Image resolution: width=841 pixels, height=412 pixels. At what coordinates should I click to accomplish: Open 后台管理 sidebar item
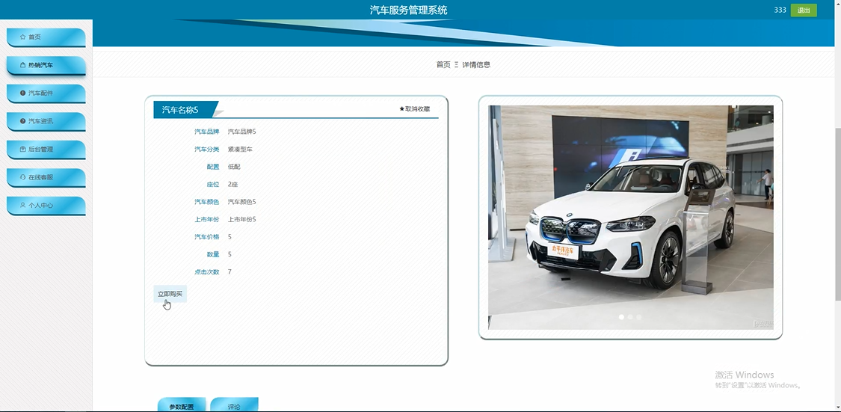point(46,149)
